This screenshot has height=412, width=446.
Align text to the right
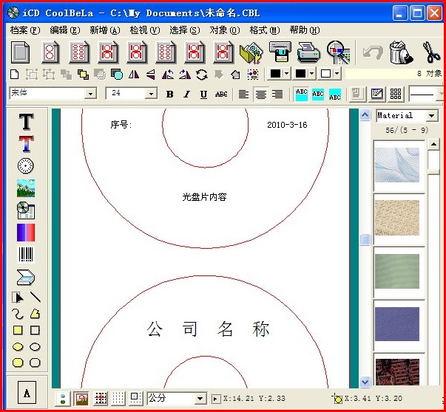[x=277, y=94]
